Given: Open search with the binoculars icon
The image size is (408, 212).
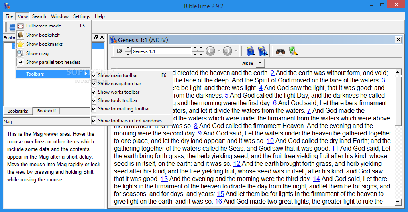Looking at the screenshot, I should (x=280, y=51).
